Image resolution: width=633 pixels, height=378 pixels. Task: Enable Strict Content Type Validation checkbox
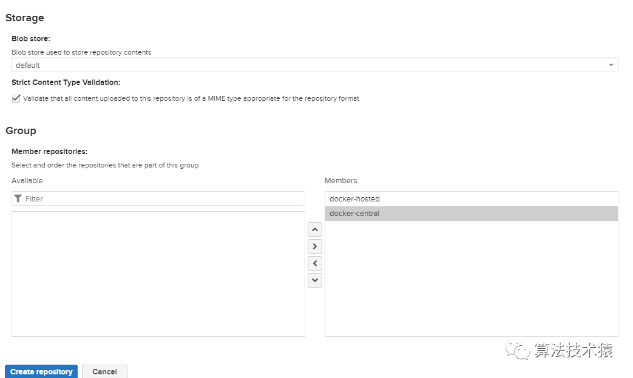pos(16,98)
